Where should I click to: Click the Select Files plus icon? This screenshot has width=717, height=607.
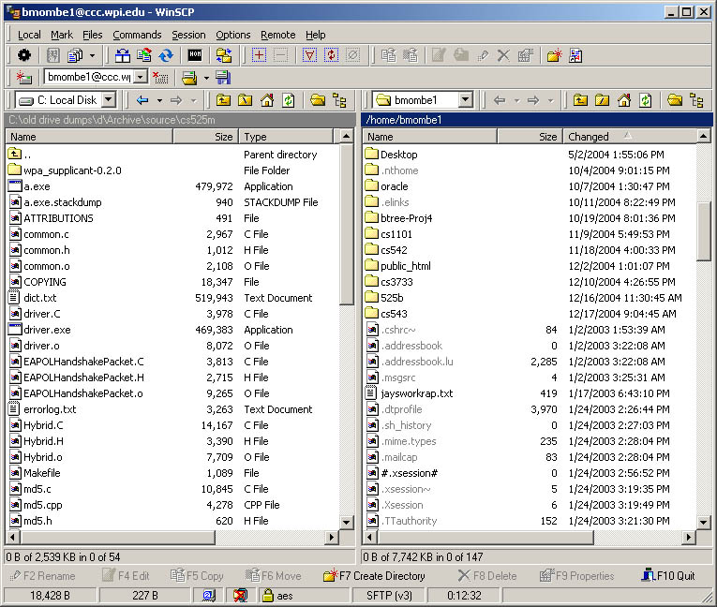pyautogui.click(x=259, y=56)
